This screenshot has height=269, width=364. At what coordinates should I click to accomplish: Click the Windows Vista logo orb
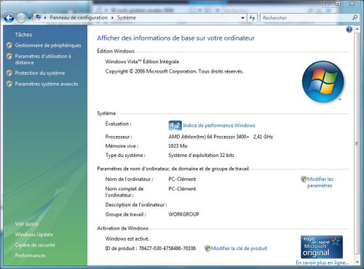323,81
